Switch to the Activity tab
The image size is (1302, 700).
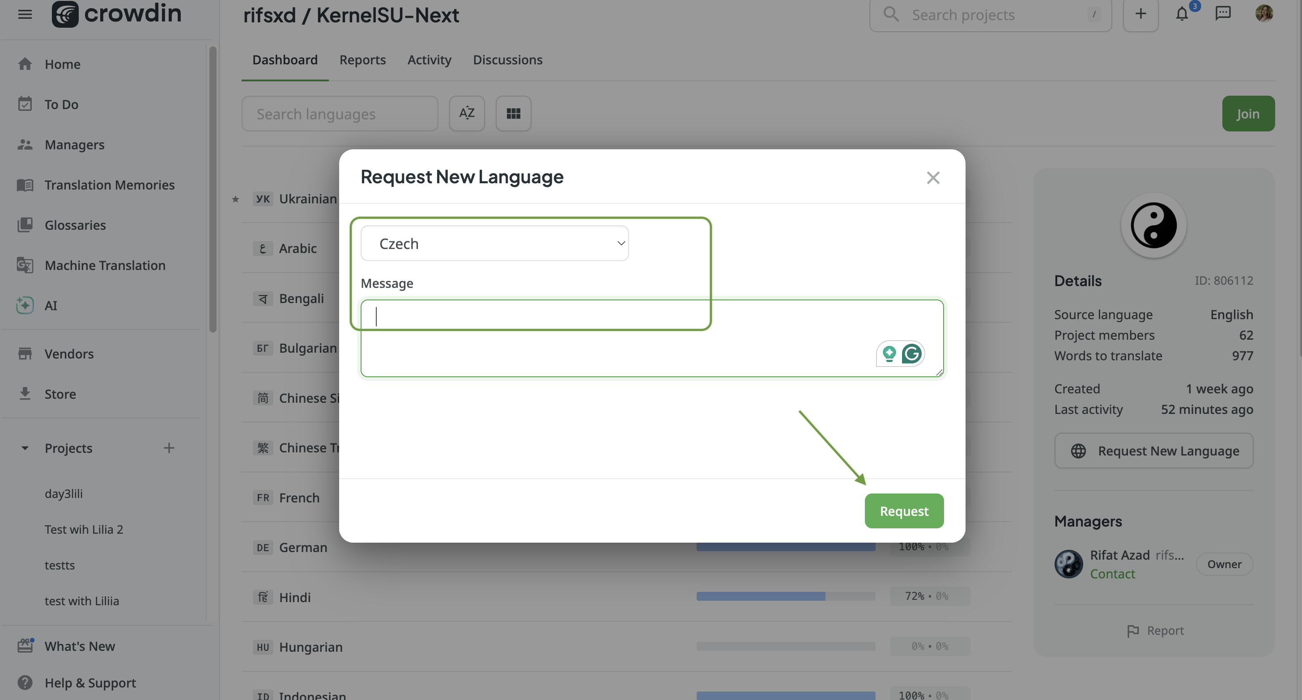point(429,59)
